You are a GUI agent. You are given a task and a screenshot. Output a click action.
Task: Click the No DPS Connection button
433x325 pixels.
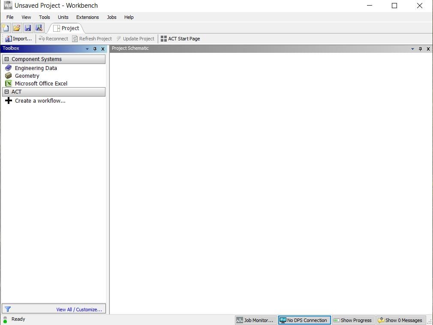[x=304, y=320]
